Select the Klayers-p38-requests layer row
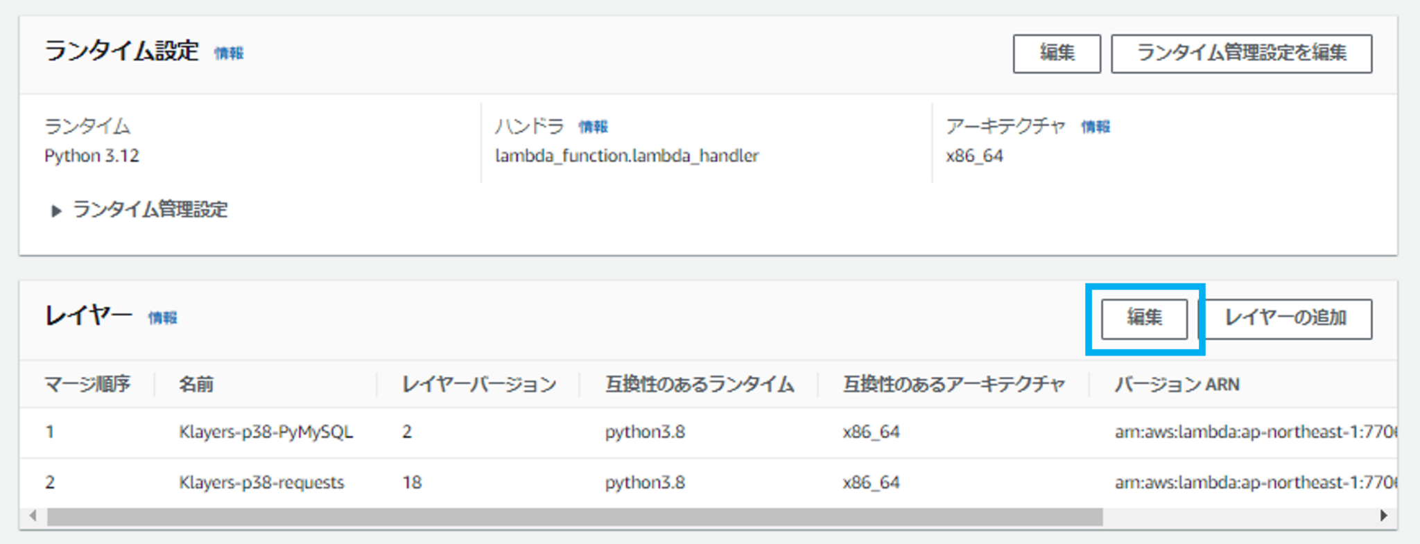This screenshot has height=544, width=1420. [x=261, y=483]
